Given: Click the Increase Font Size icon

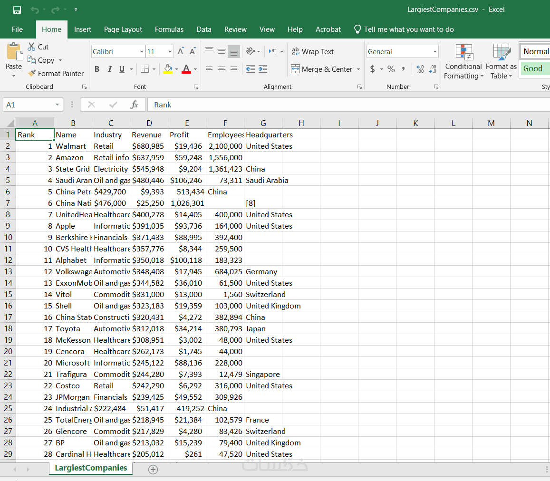Looking at the screenshot, I should (x=181, y=52).
